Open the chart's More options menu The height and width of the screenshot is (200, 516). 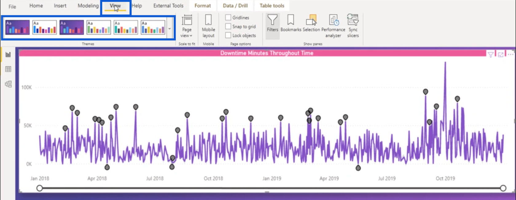coord(510,54)
